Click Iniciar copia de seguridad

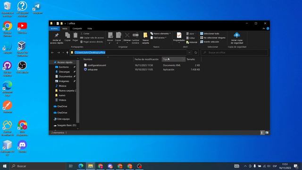click(237, 38)
